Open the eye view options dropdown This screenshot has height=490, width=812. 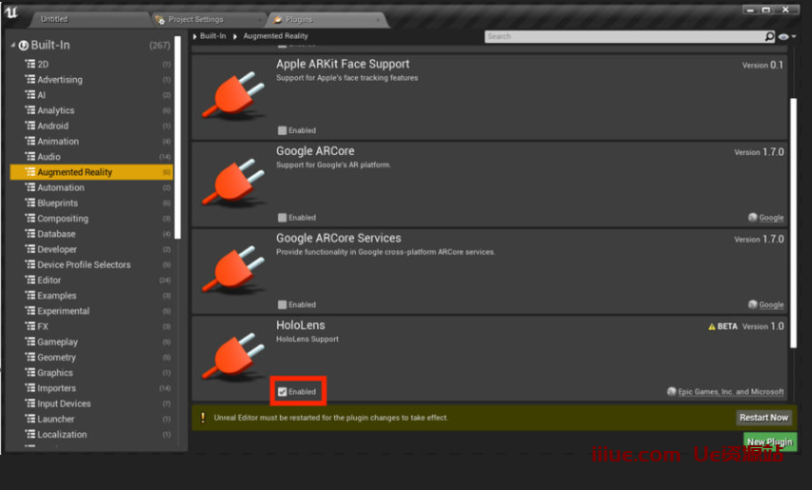pos(786,37)
